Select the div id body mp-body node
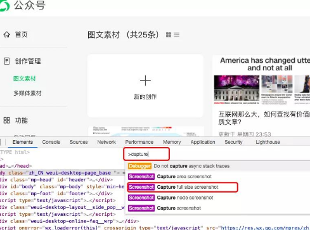The image size is (310, 230). tap(62, 187)
